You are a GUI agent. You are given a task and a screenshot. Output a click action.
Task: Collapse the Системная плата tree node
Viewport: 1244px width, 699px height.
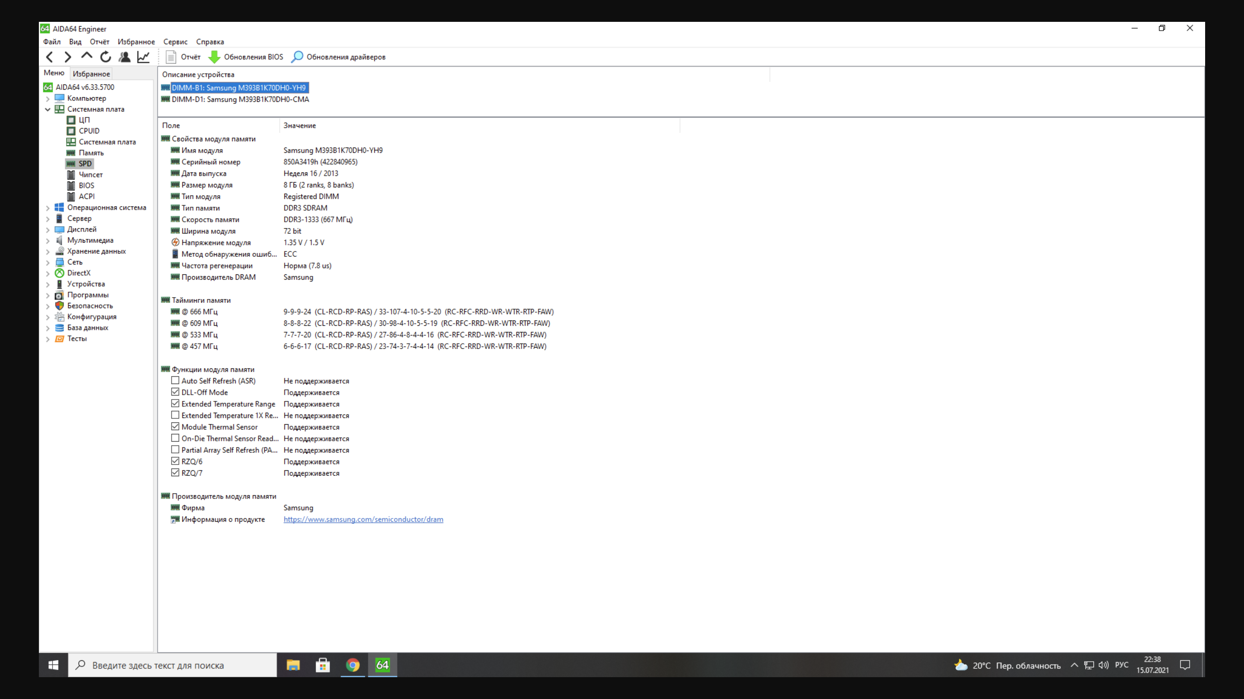(48, 109)
